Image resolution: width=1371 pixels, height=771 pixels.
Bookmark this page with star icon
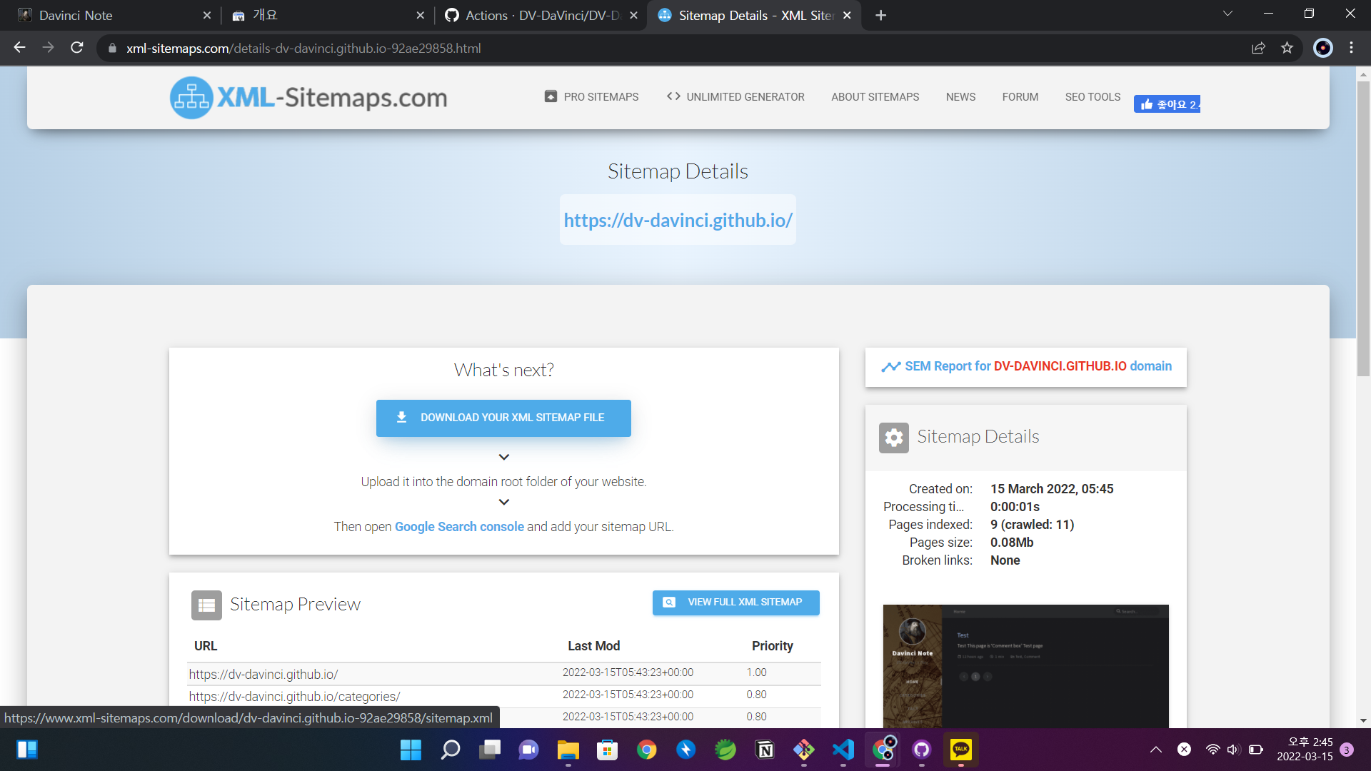(x=1287, y=48)
